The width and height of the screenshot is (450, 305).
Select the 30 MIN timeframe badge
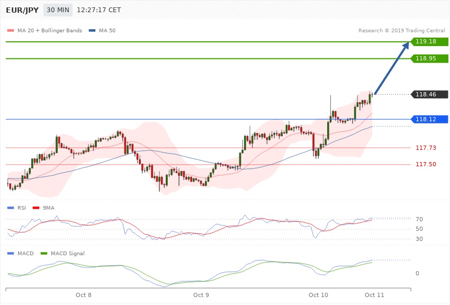point(58,10)
